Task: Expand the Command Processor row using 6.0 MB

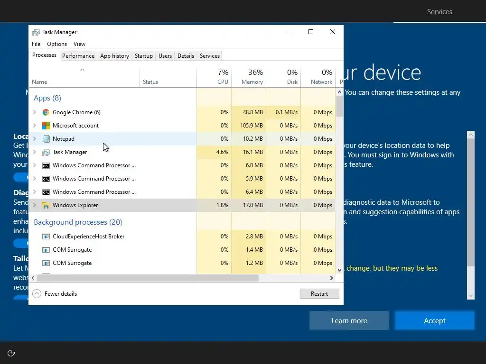Action: 35,165
